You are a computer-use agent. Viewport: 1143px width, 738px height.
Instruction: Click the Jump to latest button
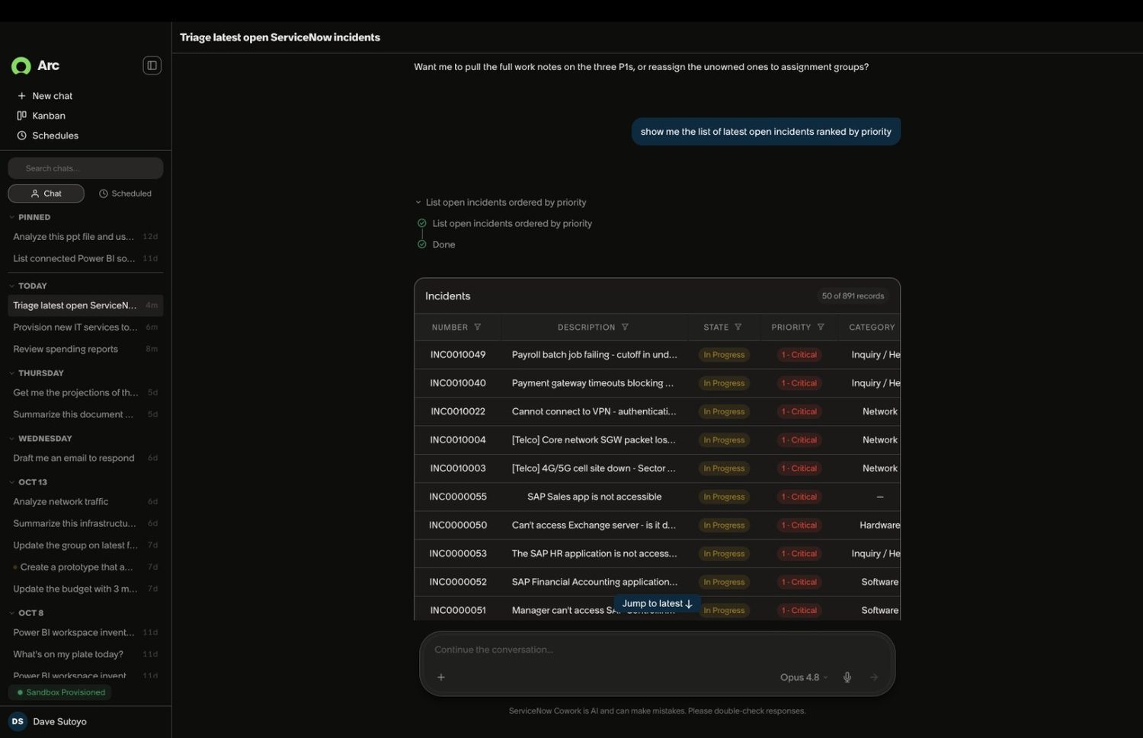[657, 603]
